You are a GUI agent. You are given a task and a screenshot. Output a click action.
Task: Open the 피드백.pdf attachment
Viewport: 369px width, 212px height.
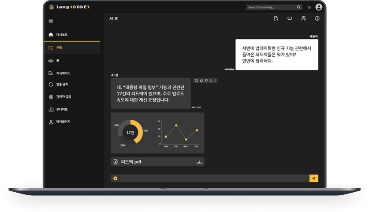click(x=157, y=162)
